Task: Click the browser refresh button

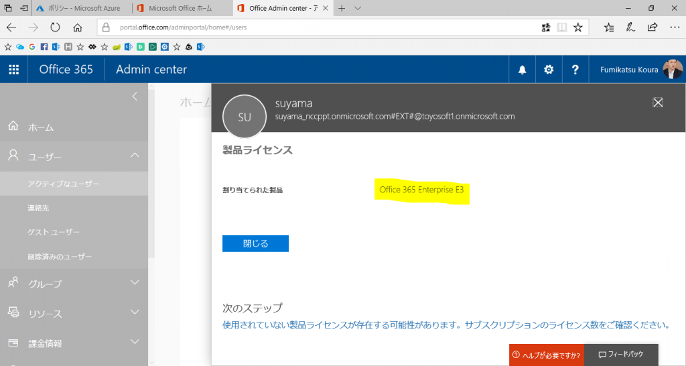Action: [55, 27]
